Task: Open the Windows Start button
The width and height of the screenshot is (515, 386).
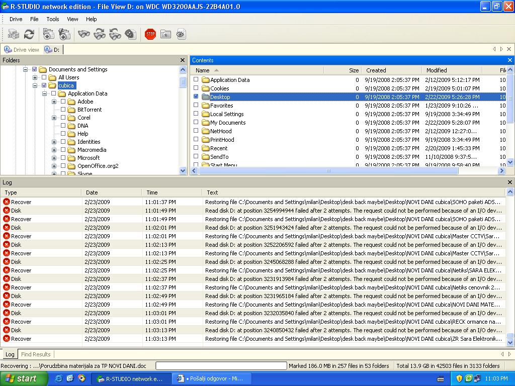Action: [x=21, y=378]
